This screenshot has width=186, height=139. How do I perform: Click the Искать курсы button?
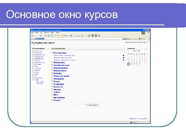click(93, 105)
